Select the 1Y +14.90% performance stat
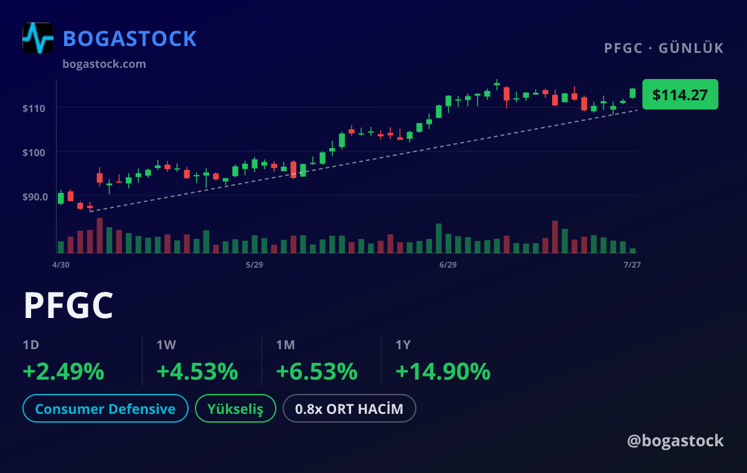 click(x=443, y=362)
